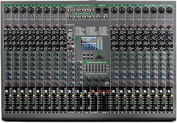Click the MAIN OUT left quarter-inch jack

click(98, 17)
